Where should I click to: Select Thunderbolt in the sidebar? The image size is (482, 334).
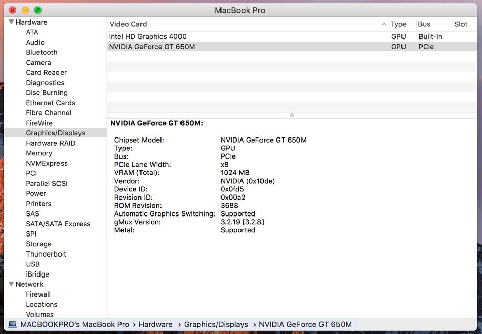(46, 254)
